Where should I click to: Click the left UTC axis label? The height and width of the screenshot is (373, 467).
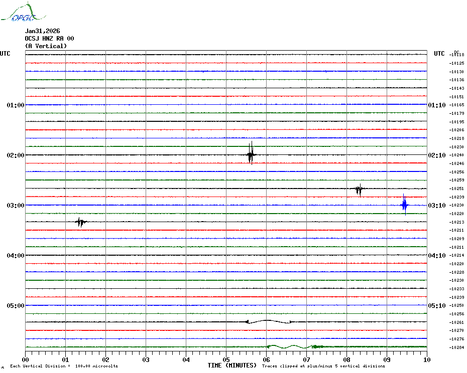pos(5,54)
